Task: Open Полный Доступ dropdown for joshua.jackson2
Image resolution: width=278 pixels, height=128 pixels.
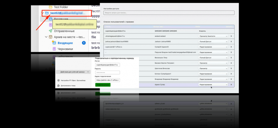Action: pos(213,42)
